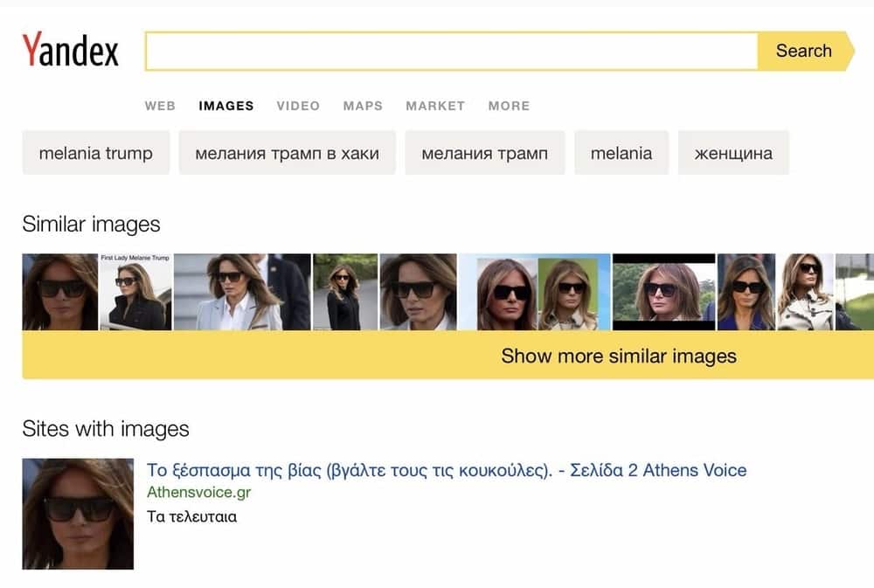Viewport: 874px width, 588px height.
Task: Open the similar image with black letterbox bars
Action: (x=664, y=292)
